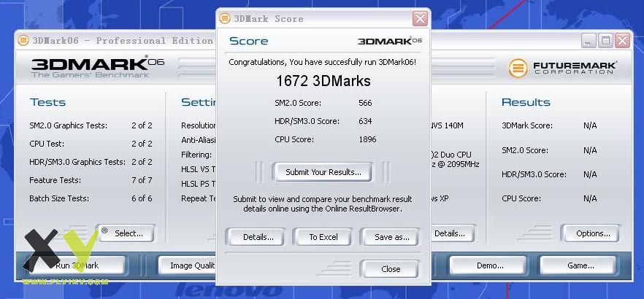The image size is (644, 299).
Task: Click Congratulations message text
Action: pos(323,62)
